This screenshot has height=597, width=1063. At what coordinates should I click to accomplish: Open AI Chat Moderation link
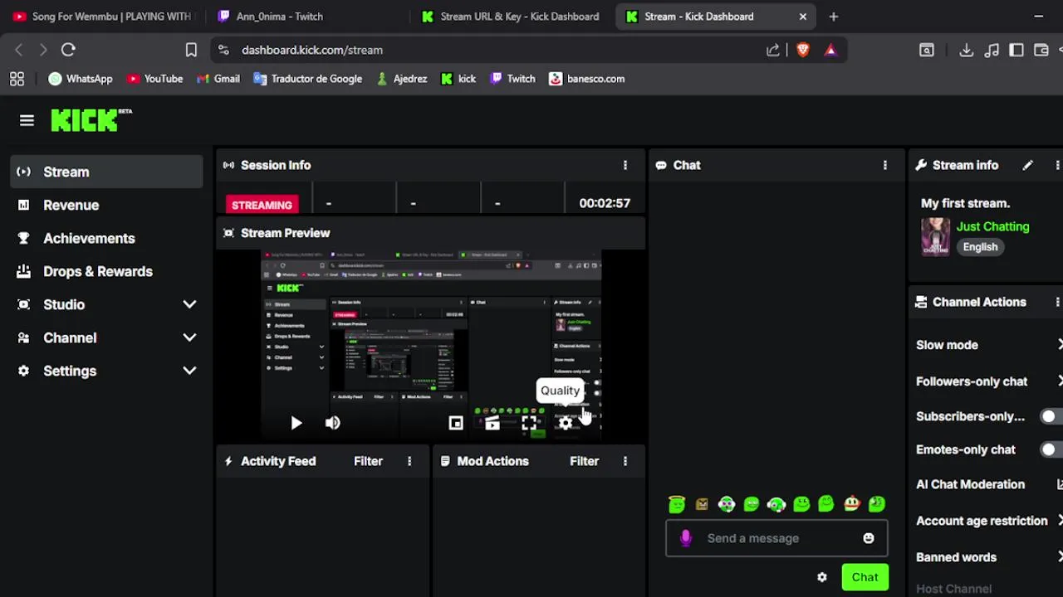(x=988, y=484)
